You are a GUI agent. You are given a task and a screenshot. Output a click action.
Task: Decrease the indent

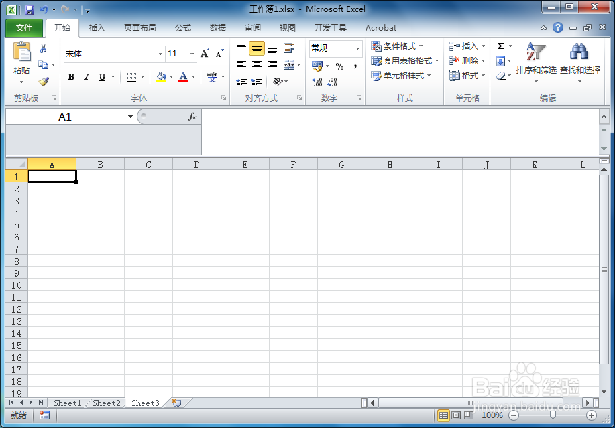pos(241,81)
